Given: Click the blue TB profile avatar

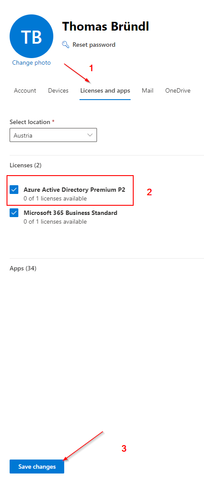Looking at the screenshot, I should pos(31,36).
